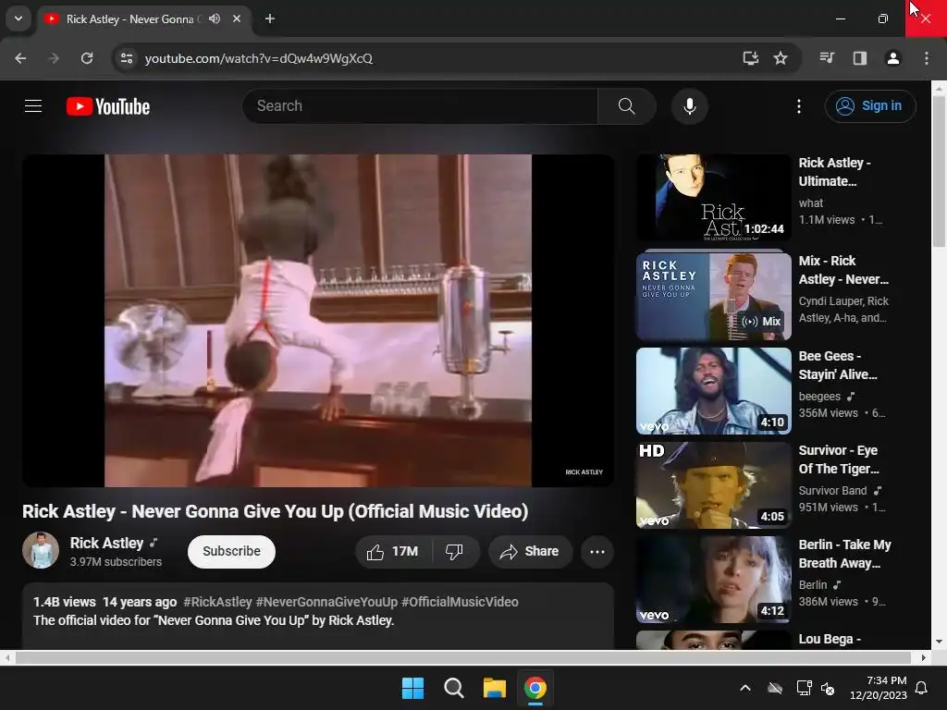Open Mix - Rick Astley thumbnail
This screenshot has width=947, height=710.
(713, 297)
